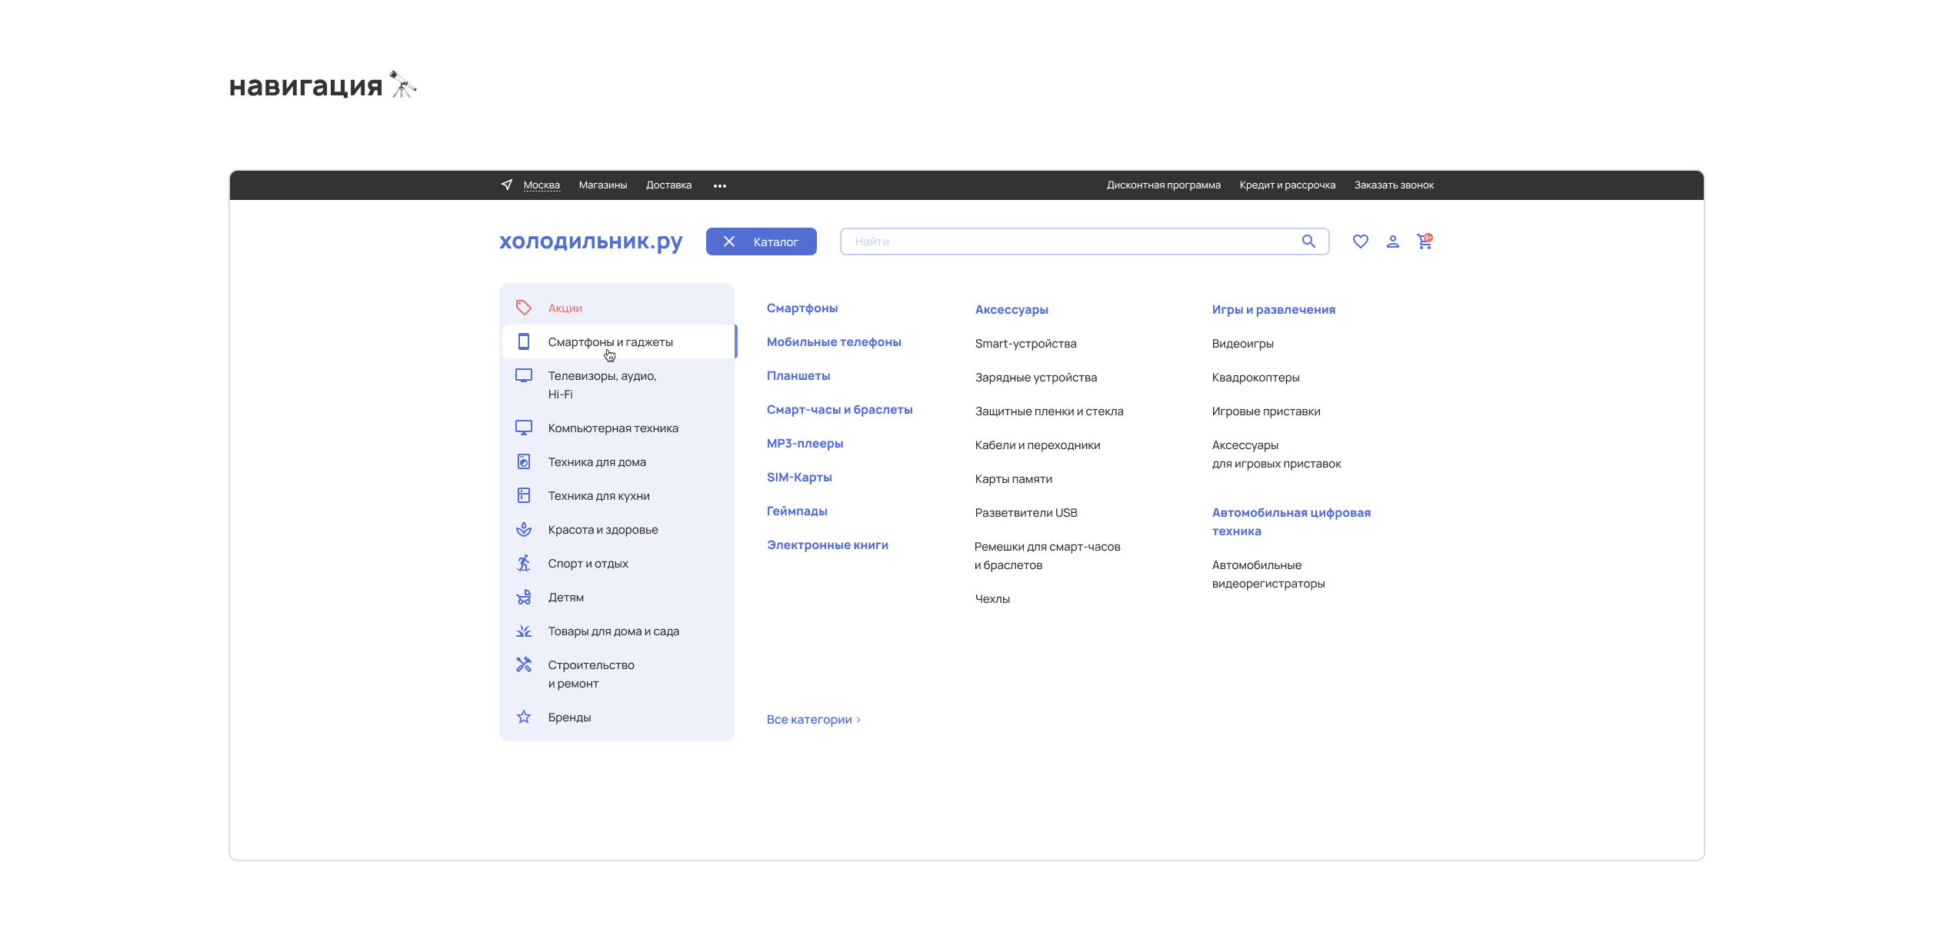1933x939 pixels.
Task: Select Телевизоры, аудио, Hi-Fi category
Action: [x=618, y=385]
